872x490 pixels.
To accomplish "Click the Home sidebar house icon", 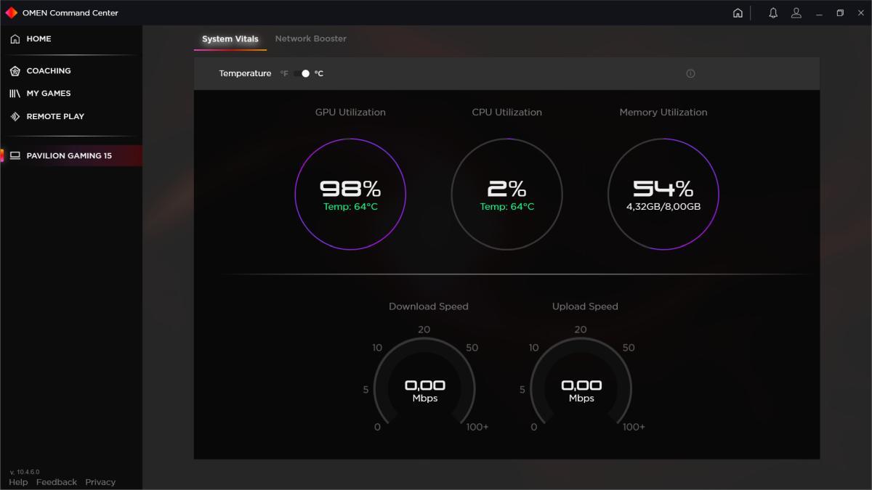I will 15,39.
